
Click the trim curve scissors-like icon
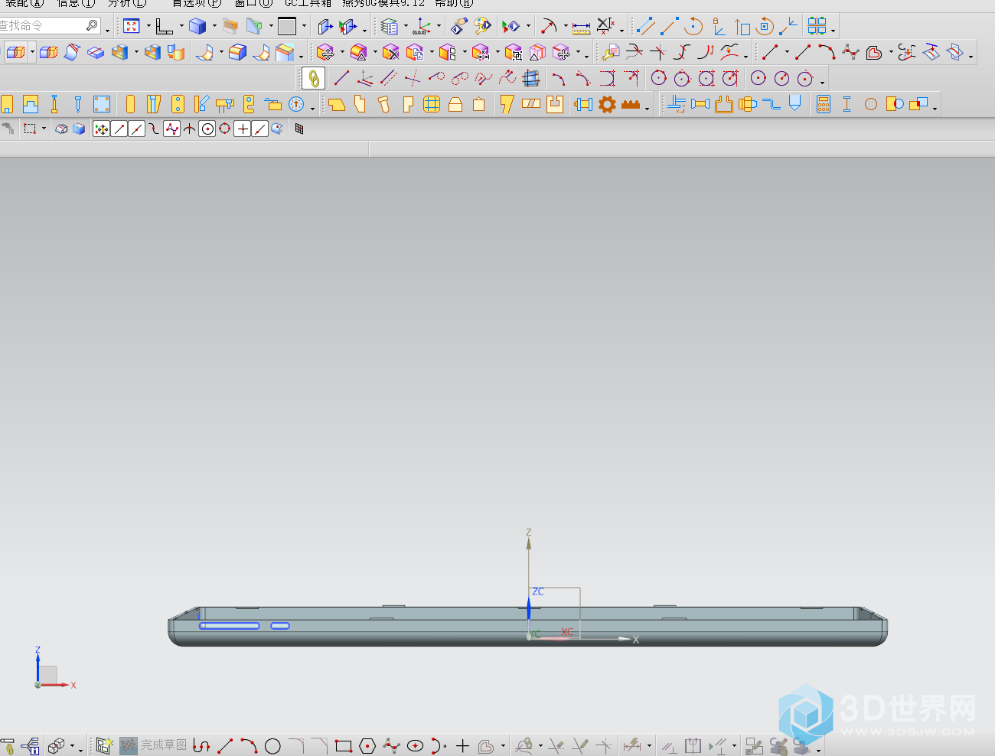[x=634, y=52]
